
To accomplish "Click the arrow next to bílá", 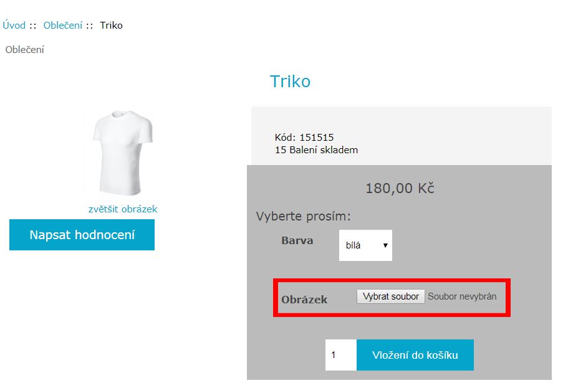I will coord(385,245).
